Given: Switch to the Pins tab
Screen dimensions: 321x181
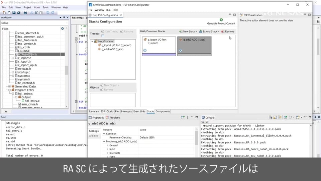Looking at the screenshot, I should click(117, 111).
